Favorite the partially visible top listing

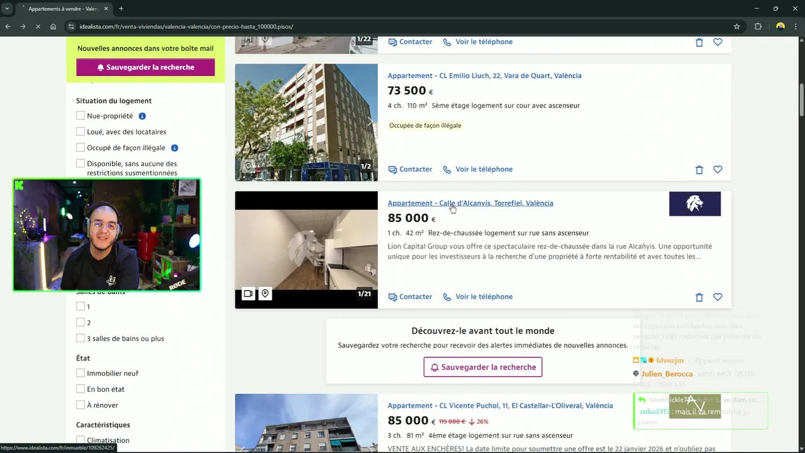coord(718,42)
